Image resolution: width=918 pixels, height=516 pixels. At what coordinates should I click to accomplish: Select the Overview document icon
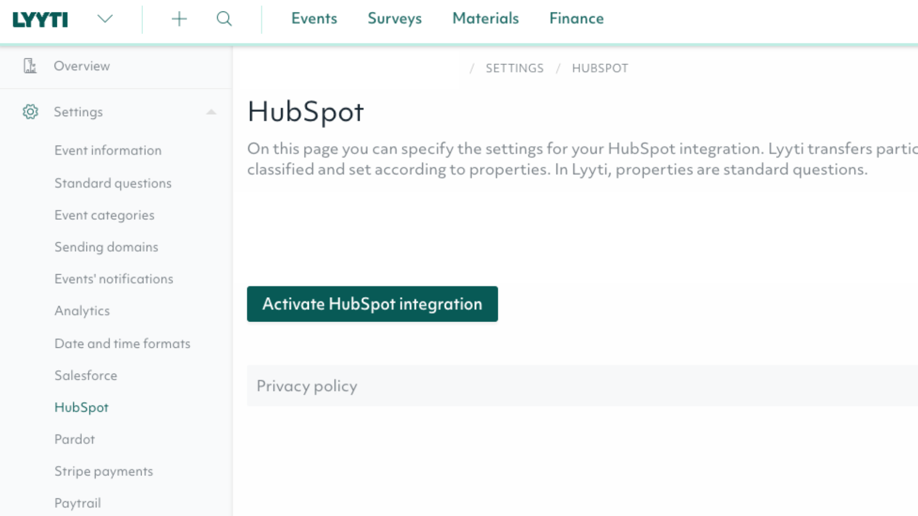click(30, 66)
